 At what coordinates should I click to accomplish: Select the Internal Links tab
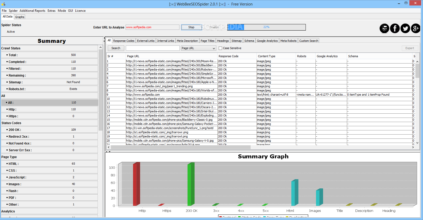166,41
